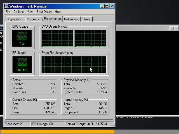
Task: Grab the Task Manager resize grip corner
Action: pos(113,125)
